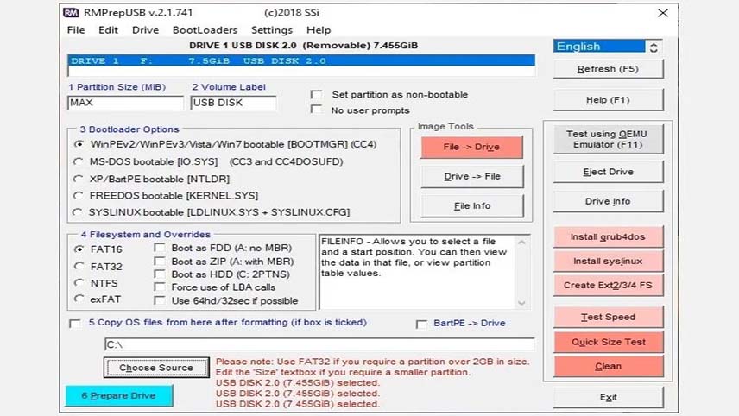Tick the No user prompts checkbox

(316, 110)
